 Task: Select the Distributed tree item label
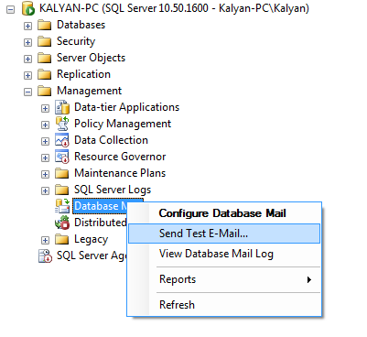(101, 223)
